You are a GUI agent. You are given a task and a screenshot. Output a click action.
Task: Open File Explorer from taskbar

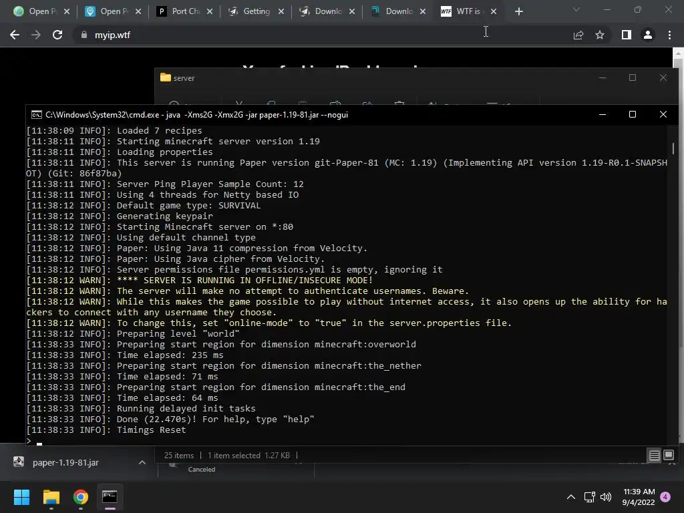pyautogui.click(x=51, y=497)
